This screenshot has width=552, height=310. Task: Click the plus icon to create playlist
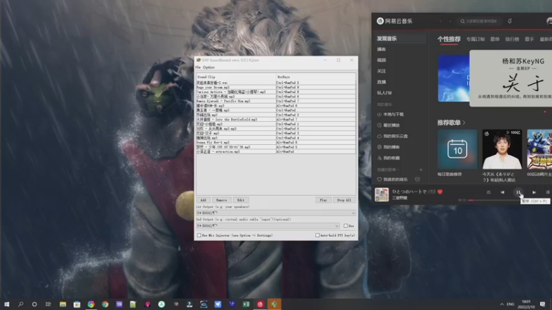click(x=421, y=169)
